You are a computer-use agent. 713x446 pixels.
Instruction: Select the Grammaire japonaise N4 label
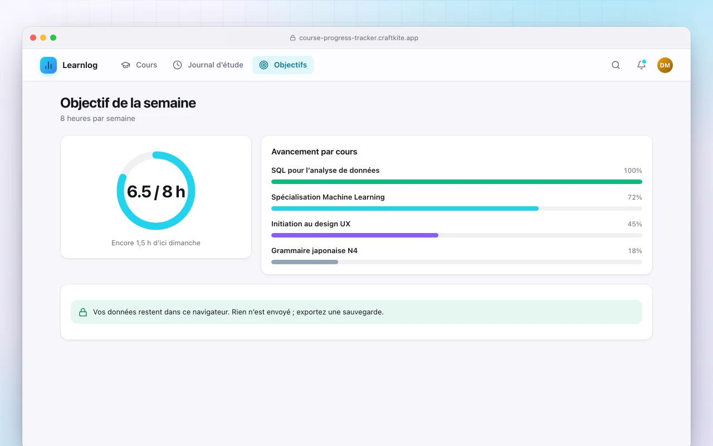tap(314, 251)
